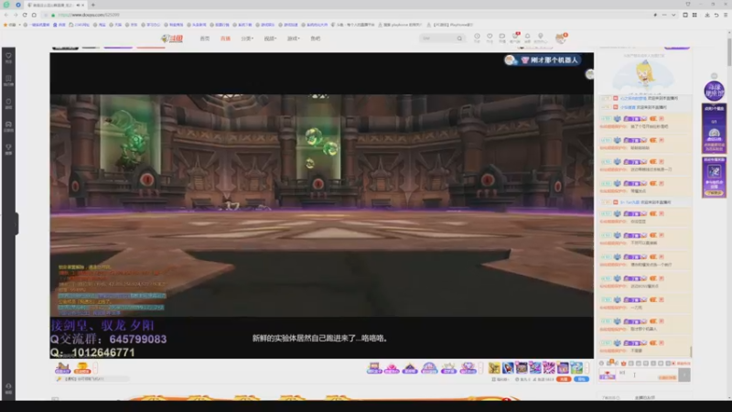Image resolution: width=732 pixels, height=412 pixels.
Task: Click the fourth left sidebar icon
Action: click(8, 126)
